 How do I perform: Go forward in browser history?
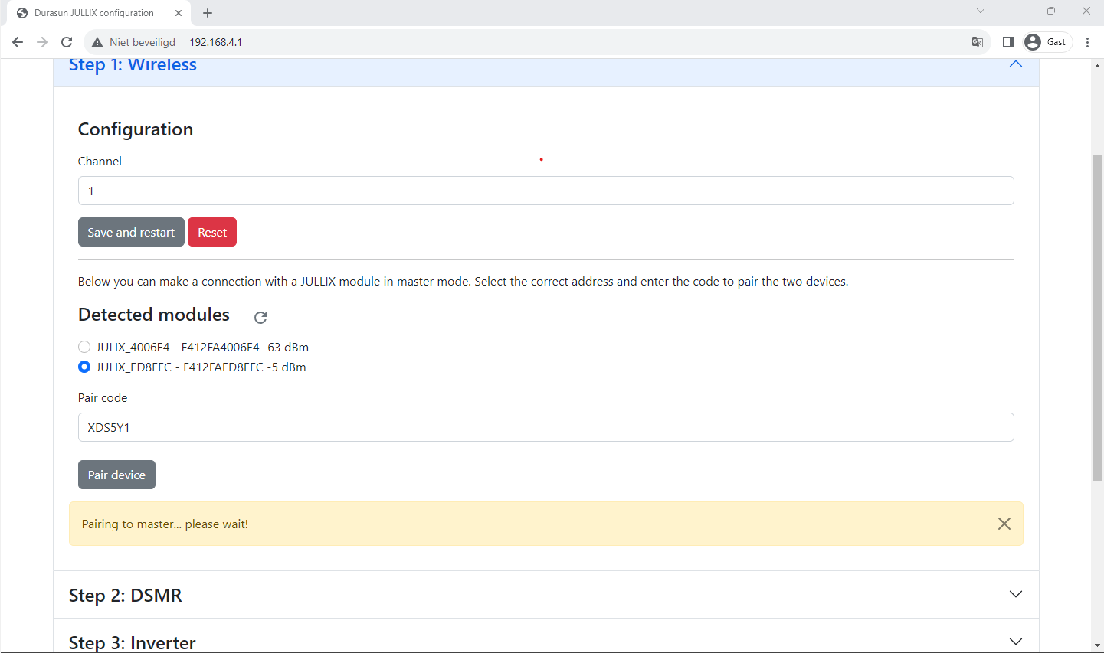(x=42, y=42)
